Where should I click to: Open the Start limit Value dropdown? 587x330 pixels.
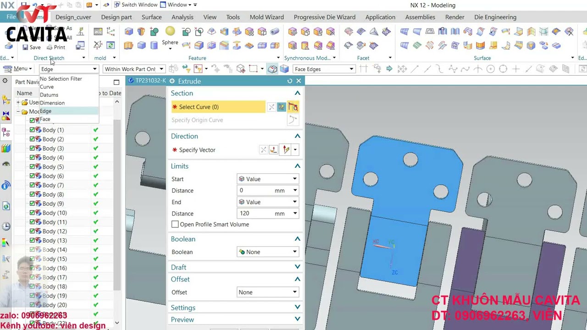pos(268,179)
